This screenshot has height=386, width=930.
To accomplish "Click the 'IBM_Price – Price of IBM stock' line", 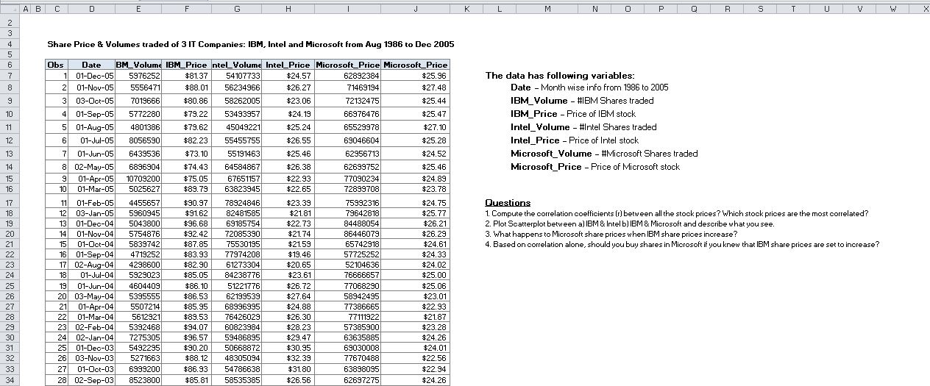I will (x=573, y=114).
